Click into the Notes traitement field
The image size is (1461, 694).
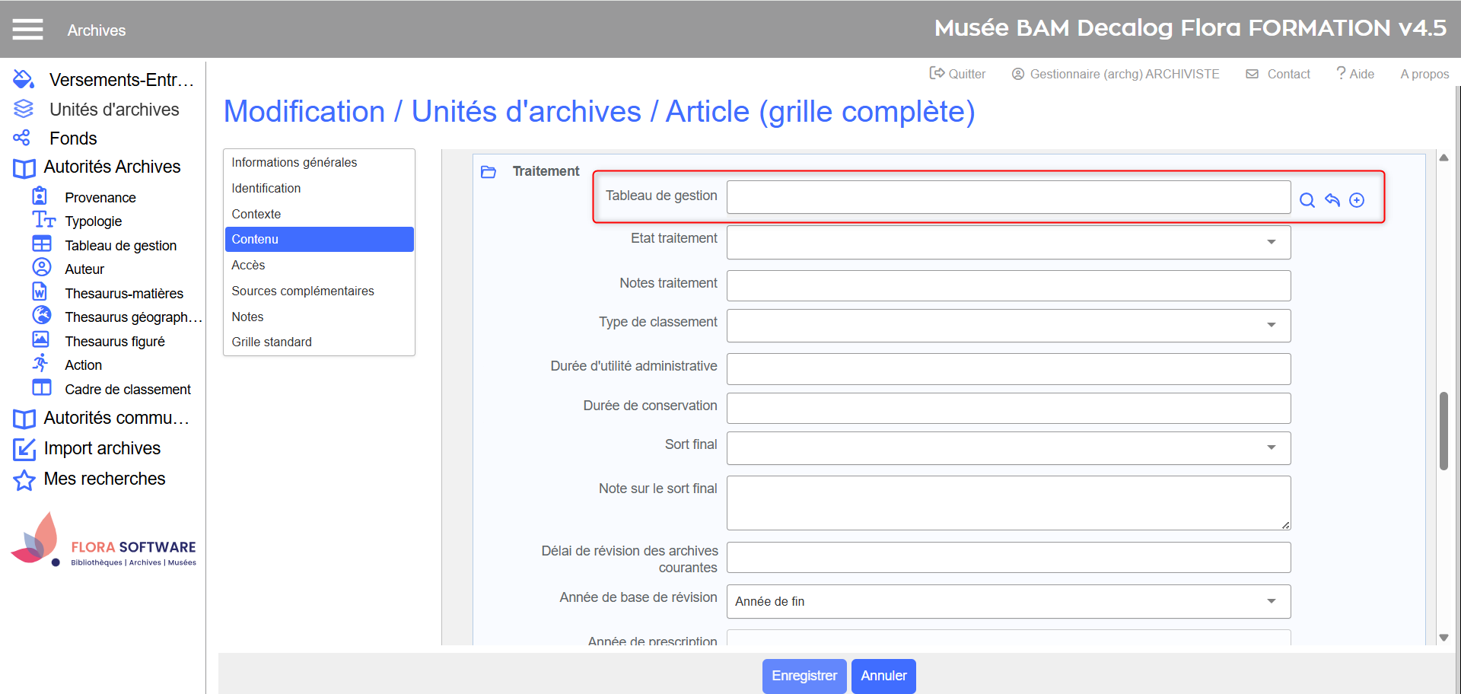coord(1008,285)
